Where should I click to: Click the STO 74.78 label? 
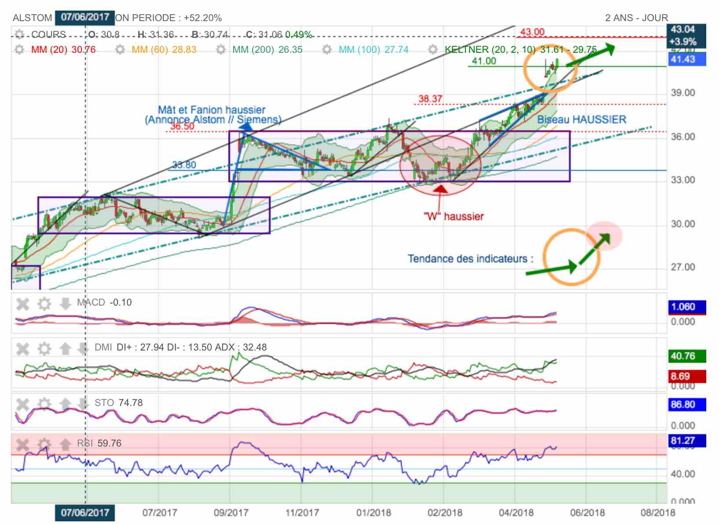(x=118, y=403)
